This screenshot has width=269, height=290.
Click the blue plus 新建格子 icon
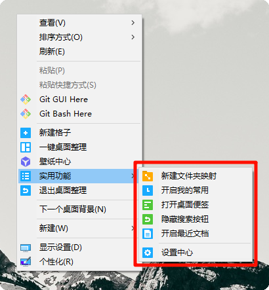tap(26, 133)
